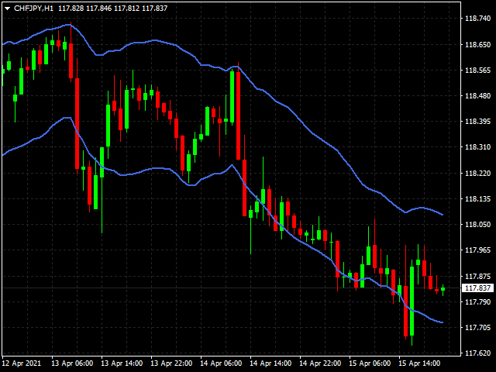Click the 15 Apr 14:00 time label
Screen dimensions: 496x372
pyautogui.click(x=419, y=363)
